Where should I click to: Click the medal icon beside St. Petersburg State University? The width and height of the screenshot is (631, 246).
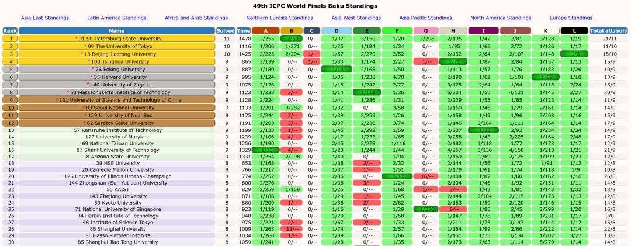pos(77,39)
